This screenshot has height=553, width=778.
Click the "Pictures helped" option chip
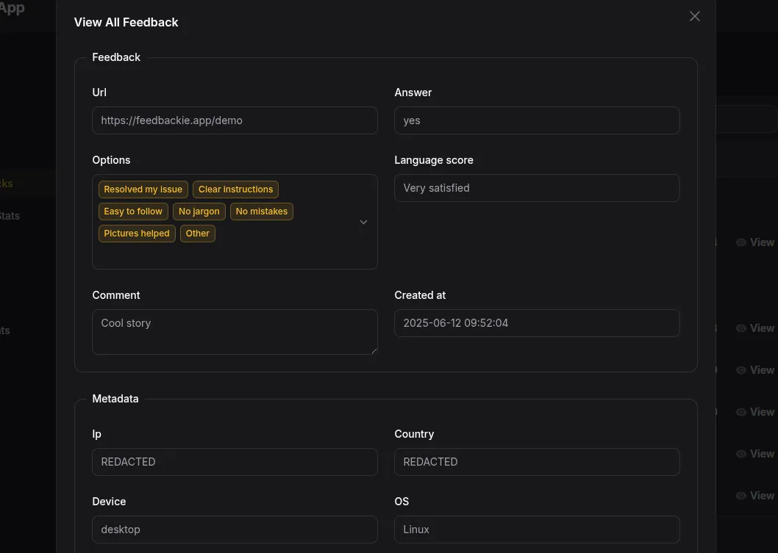(136, 233)
